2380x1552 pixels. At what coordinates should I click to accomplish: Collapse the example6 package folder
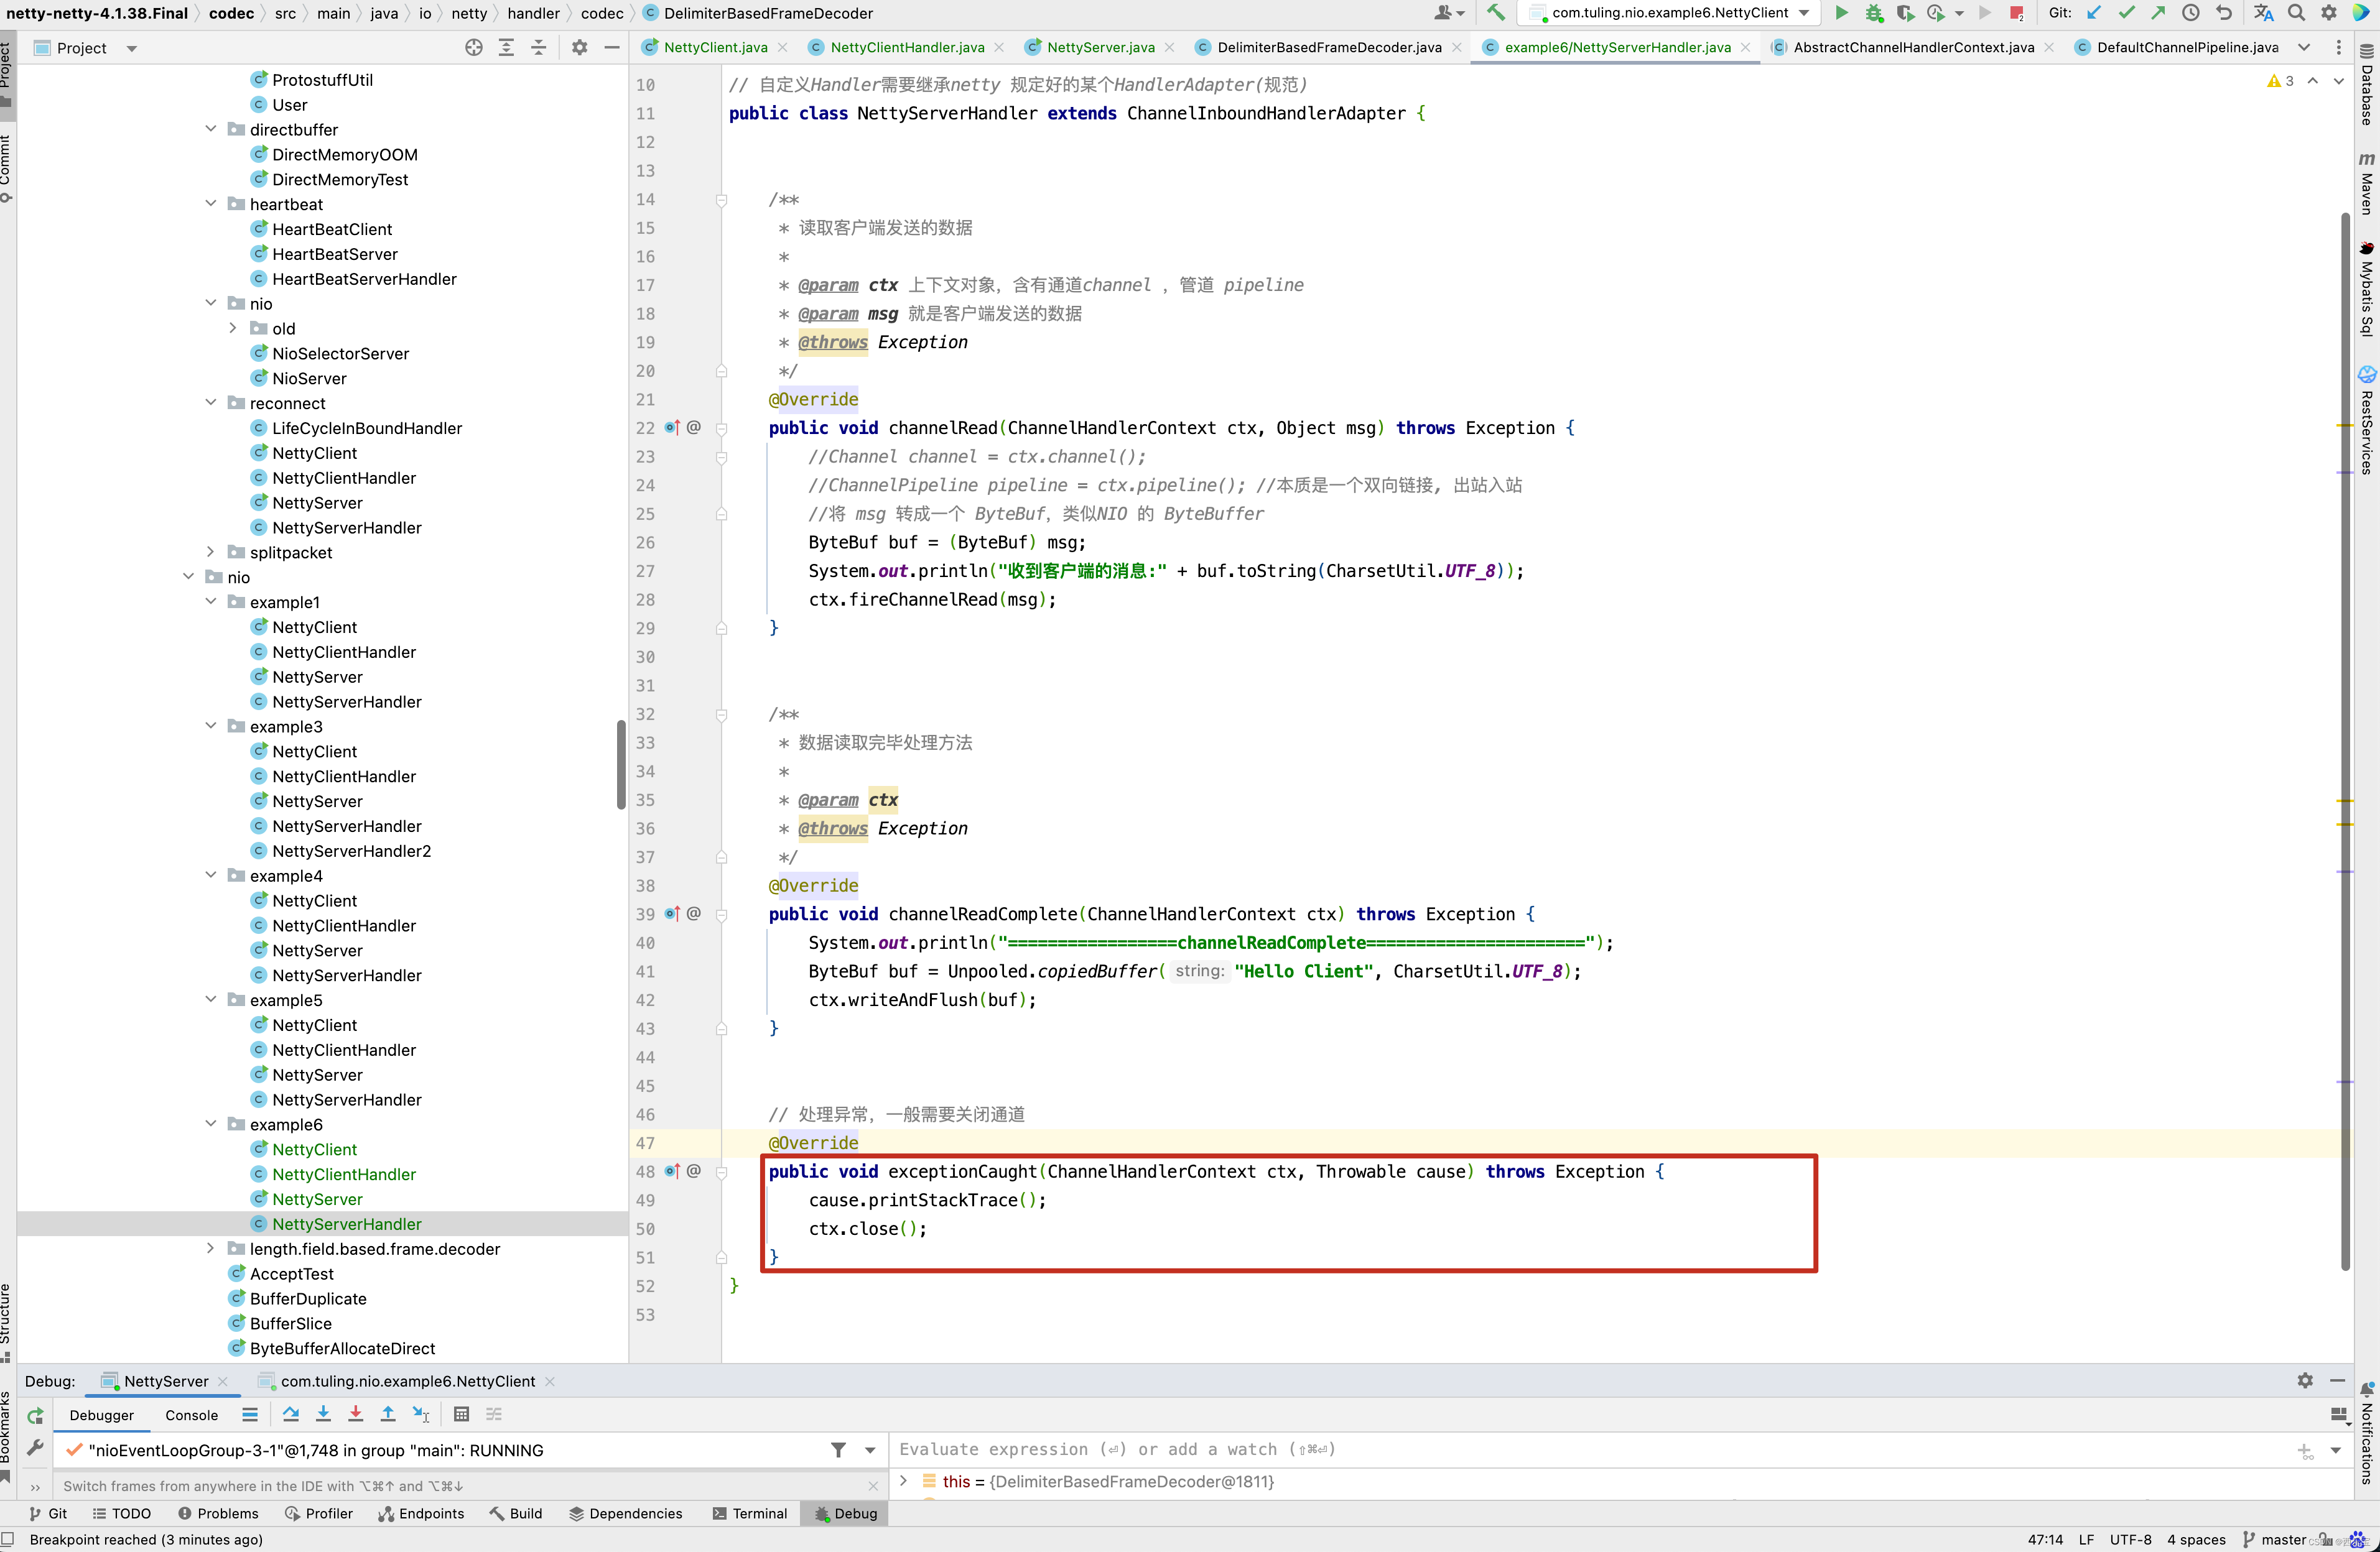pos(210,1124)
